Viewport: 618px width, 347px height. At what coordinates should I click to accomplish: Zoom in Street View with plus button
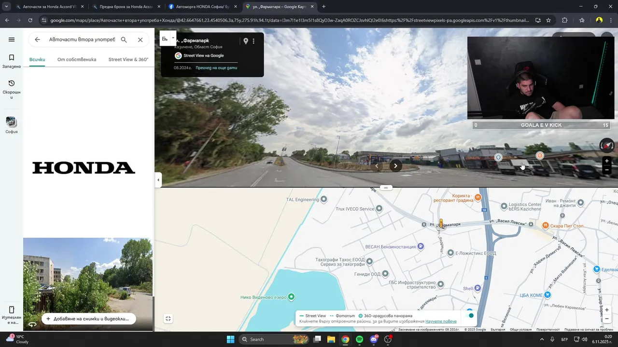pos(607,161)
